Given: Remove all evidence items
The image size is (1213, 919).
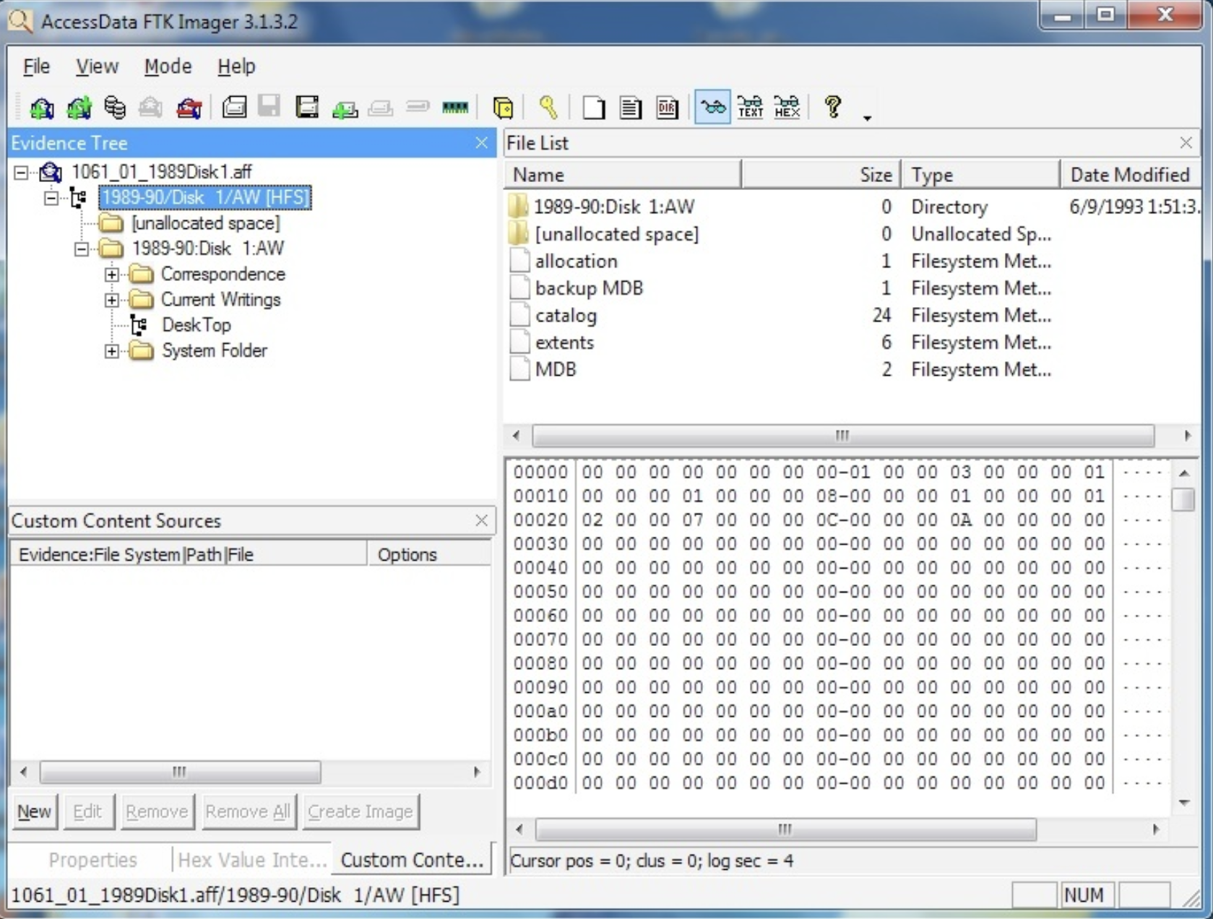Looking at the screenshot, I should 189,107.
